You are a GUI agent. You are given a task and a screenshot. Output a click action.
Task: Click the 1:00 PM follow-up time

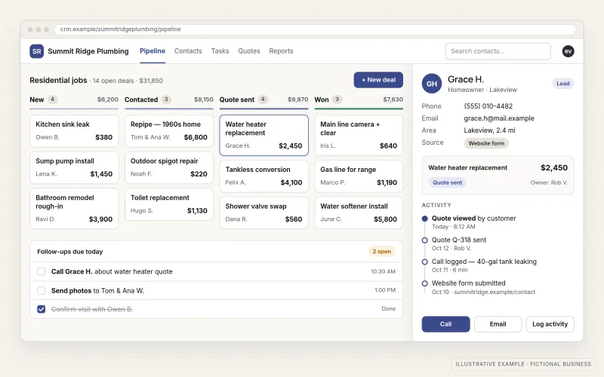[x=385, y=290]
